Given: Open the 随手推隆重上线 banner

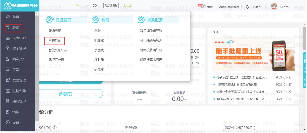Looking at the screenshot, I should coord(253,54).
